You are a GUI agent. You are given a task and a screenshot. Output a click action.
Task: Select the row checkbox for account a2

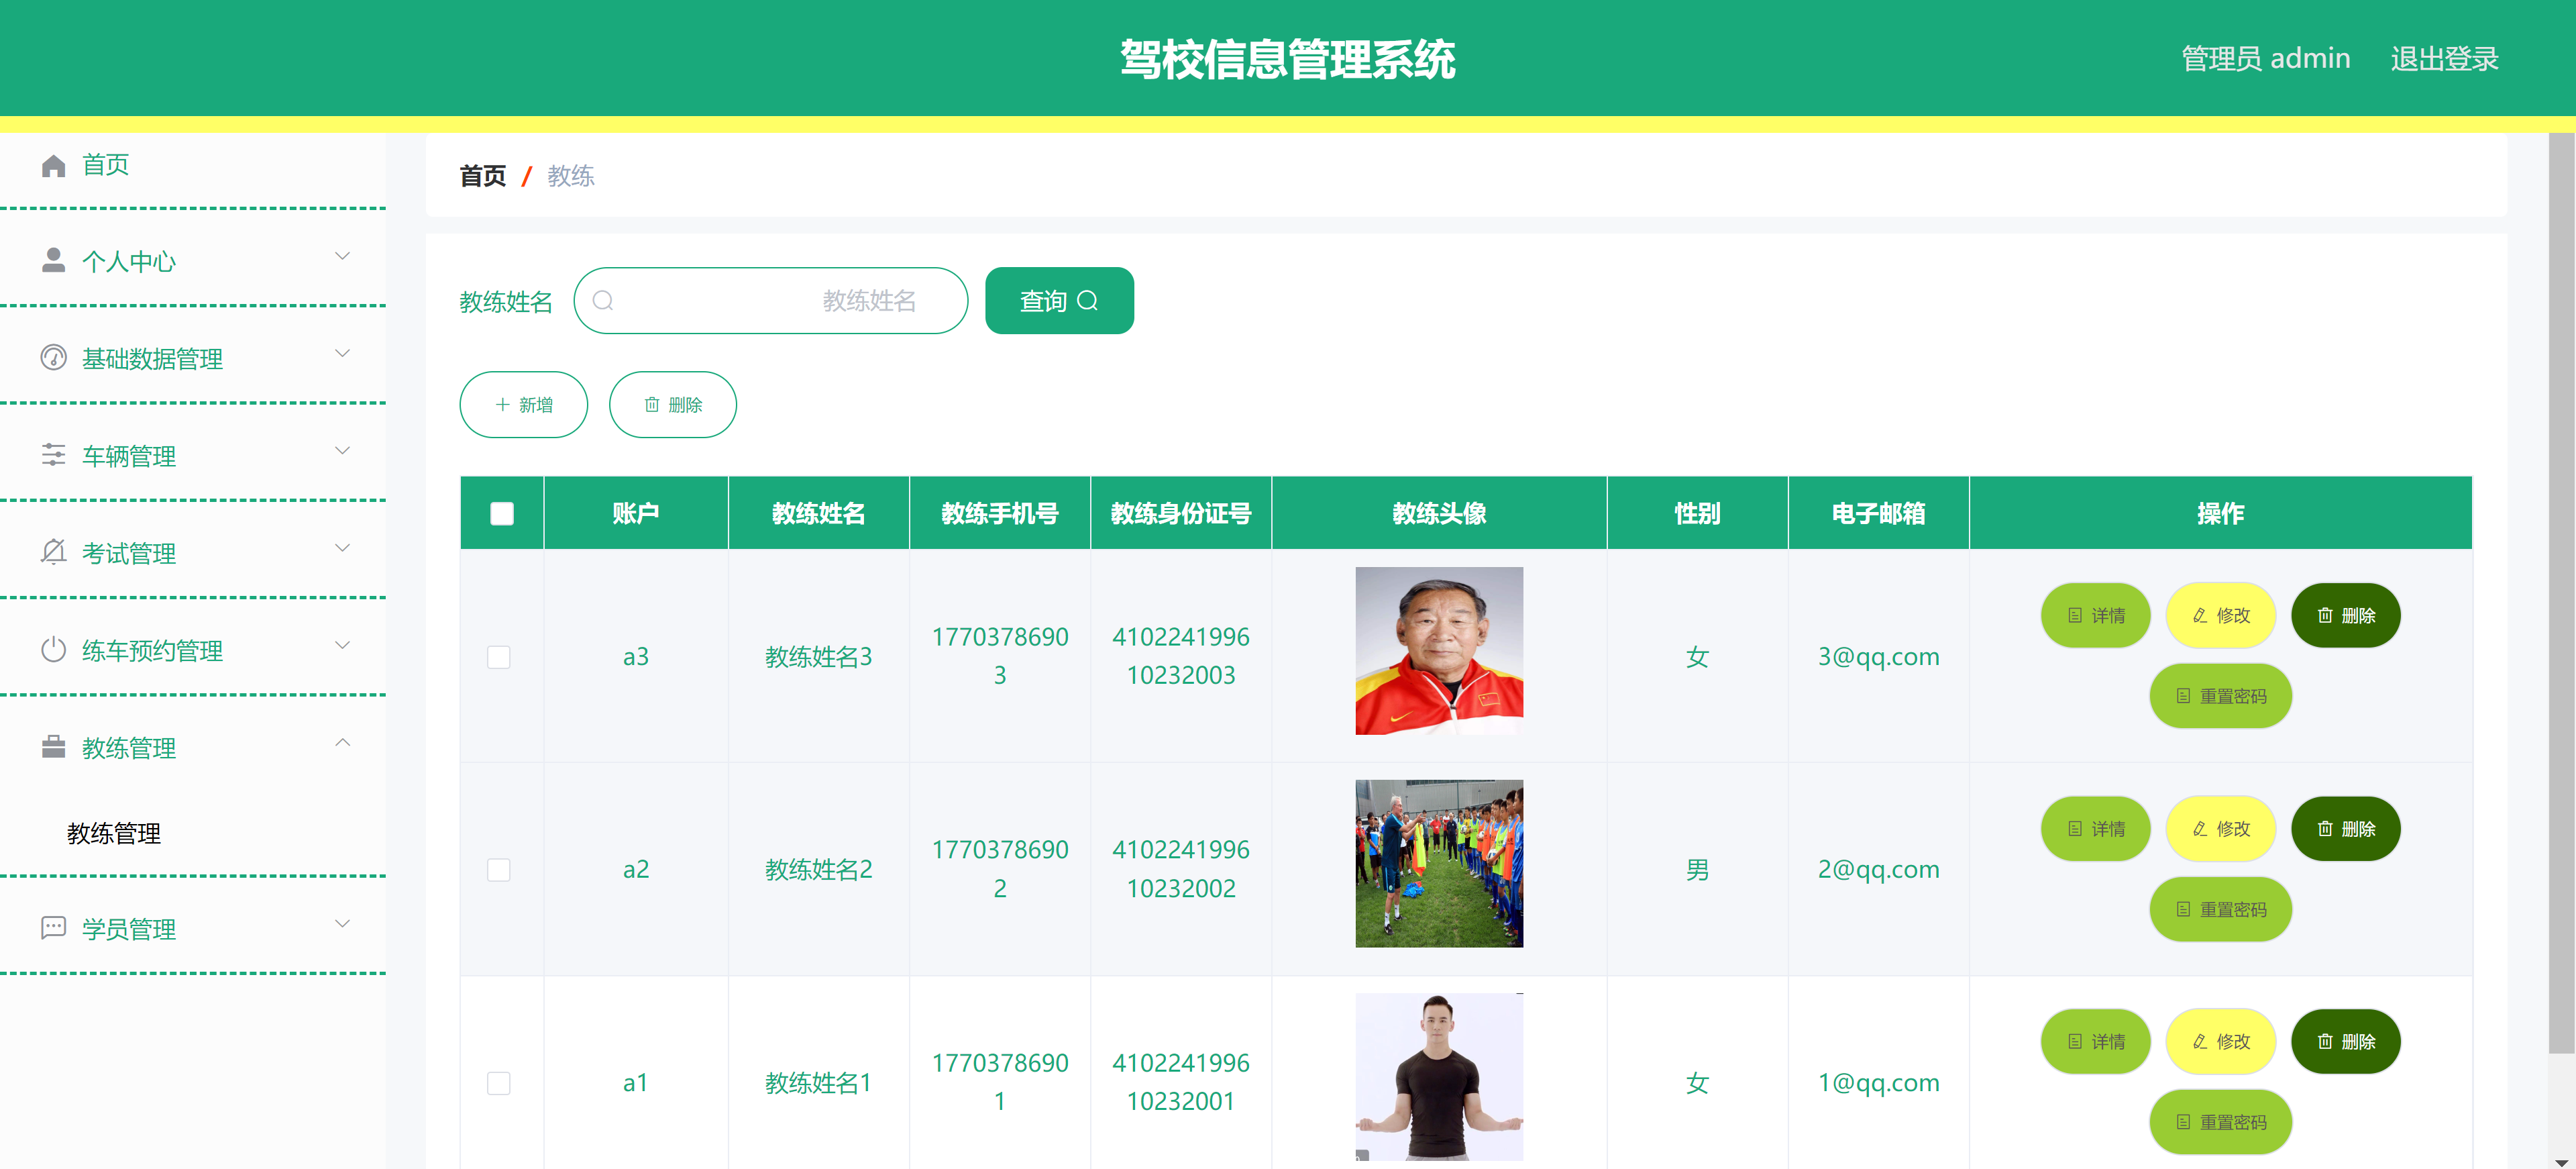pyautogui.click(x=501, y=869)
